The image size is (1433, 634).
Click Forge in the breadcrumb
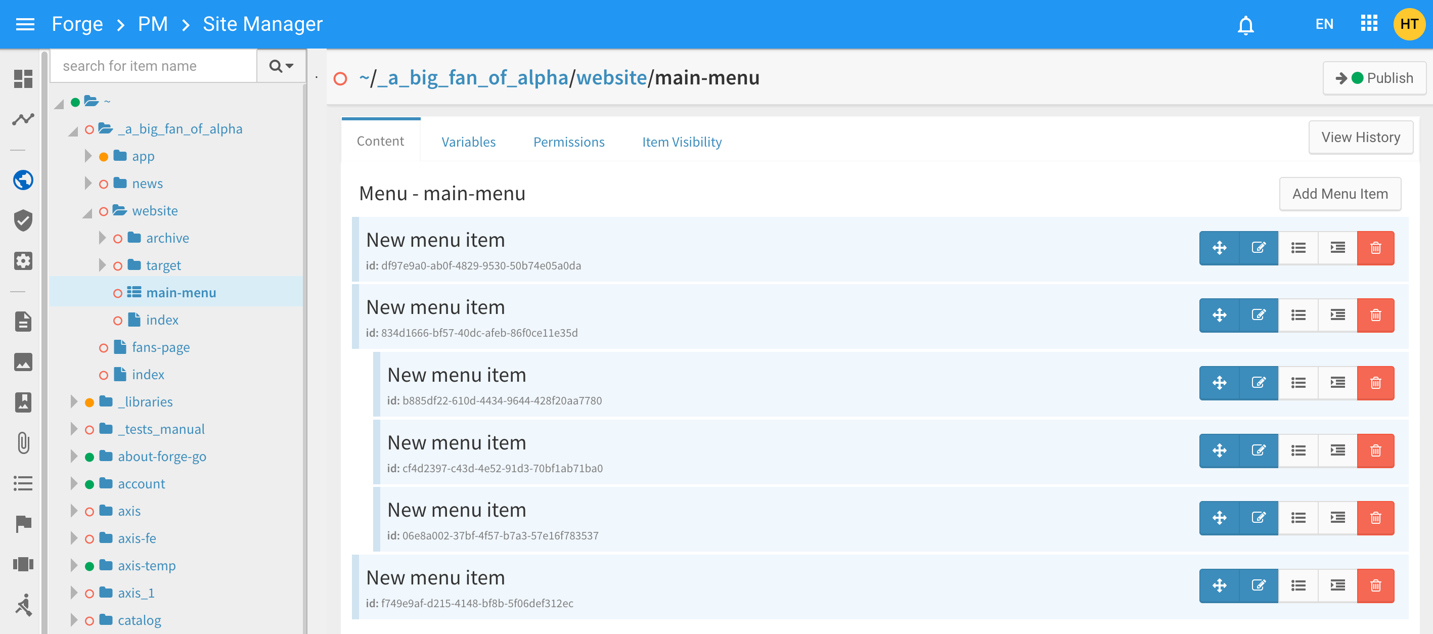pyautogui.click(x=77, y=24)
